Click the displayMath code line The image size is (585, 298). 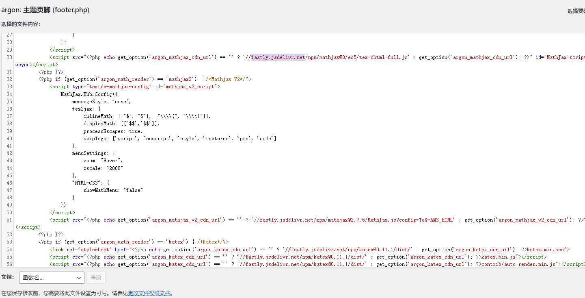coord(122,124)
